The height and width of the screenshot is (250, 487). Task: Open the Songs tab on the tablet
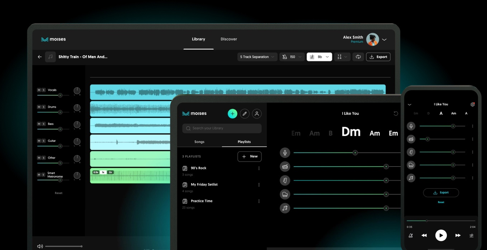[199, 142]
